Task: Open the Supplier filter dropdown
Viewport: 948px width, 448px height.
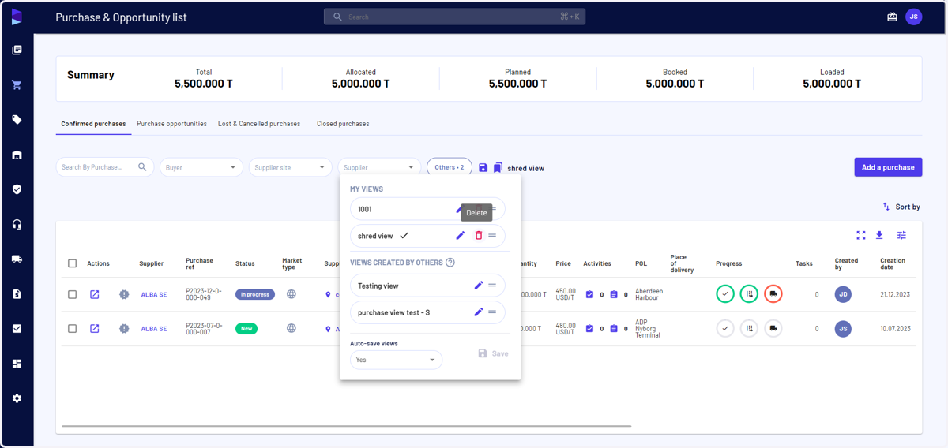Action: pyautogui.click(x=379, y=167)
